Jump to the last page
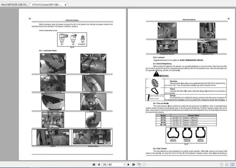This screenshot has height=168, width=236. [133, 164]
